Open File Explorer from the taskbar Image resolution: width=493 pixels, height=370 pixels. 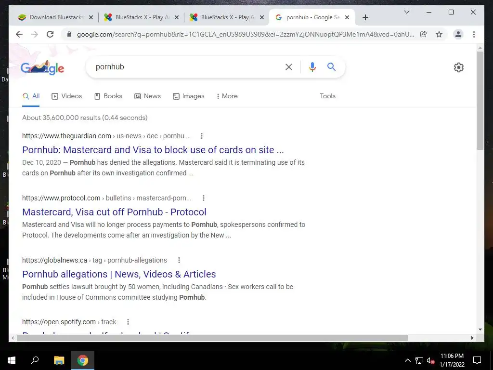(59, 360)
